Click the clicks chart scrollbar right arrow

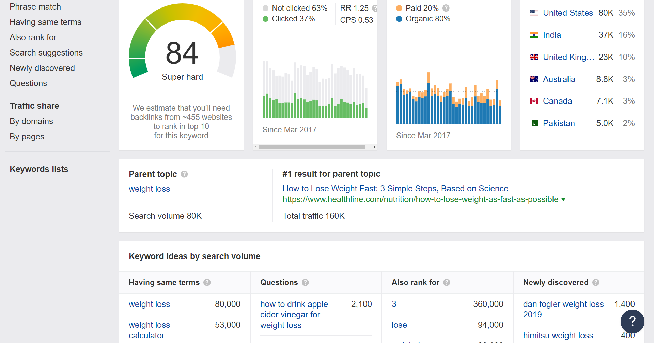coord(374,147)
